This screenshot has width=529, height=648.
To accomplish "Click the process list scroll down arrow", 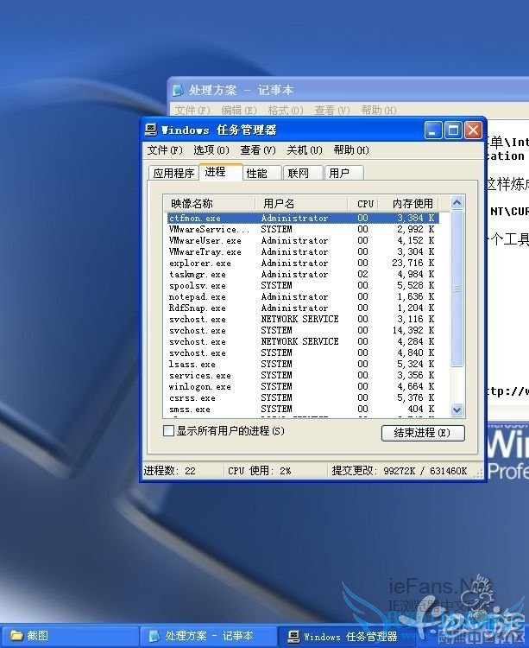I will click(457, 410).
